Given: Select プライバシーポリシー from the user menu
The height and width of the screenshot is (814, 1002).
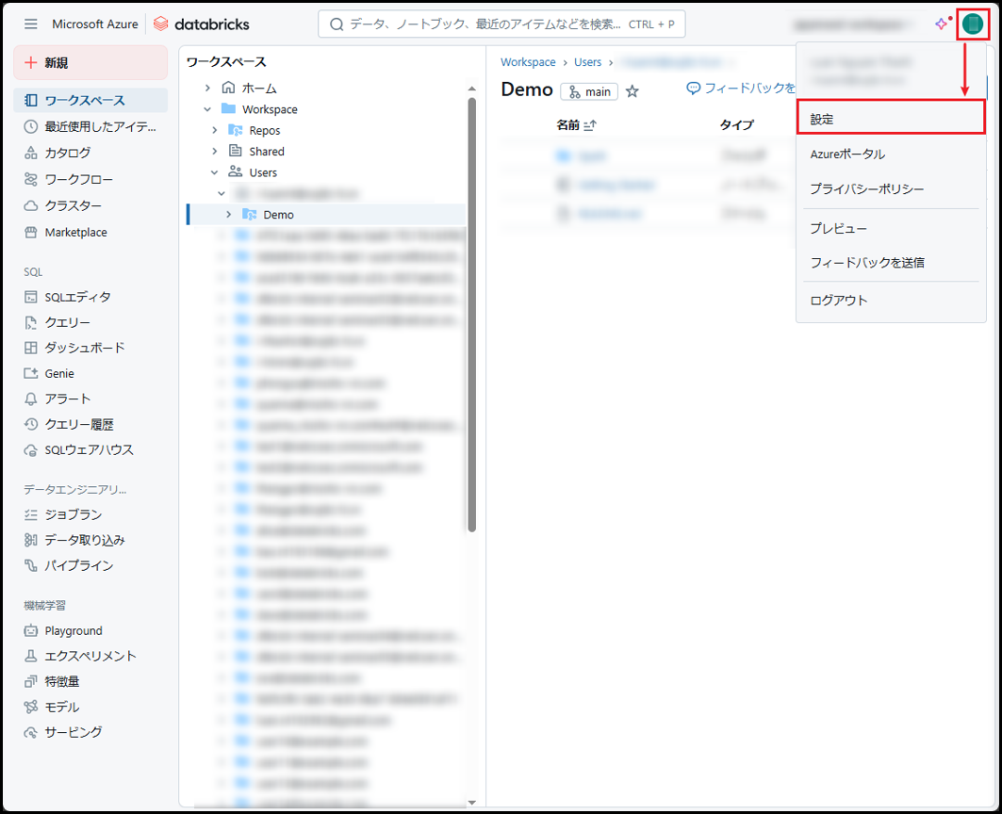Looking at the screenshot, I should coord(891,189).
